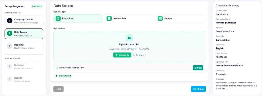Click the green check icon beside 3 rows found
Image resolution: width=262 pixels, height=96 pixels.
(57, 76)
